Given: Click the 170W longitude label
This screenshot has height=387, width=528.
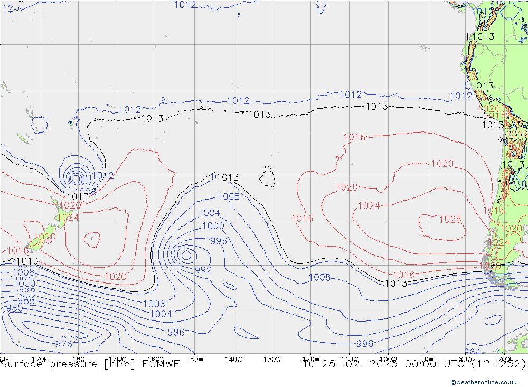Looking at the screenshot, I should click(x=118, y=360).
